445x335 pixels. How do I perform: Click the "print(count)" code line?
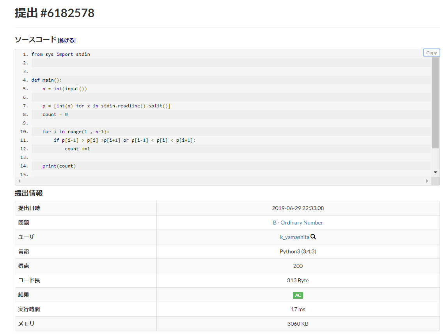click(59, 166)
